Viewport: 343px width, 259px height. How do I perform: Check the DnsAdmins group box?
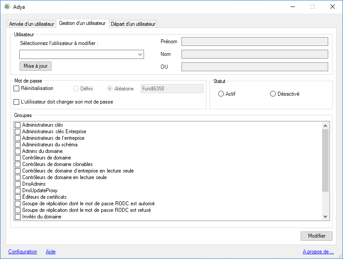coord(18,184)
